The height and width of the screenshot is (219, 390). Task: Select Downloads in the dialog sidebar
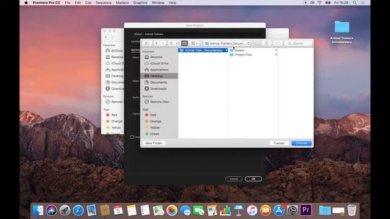point(159,89)
